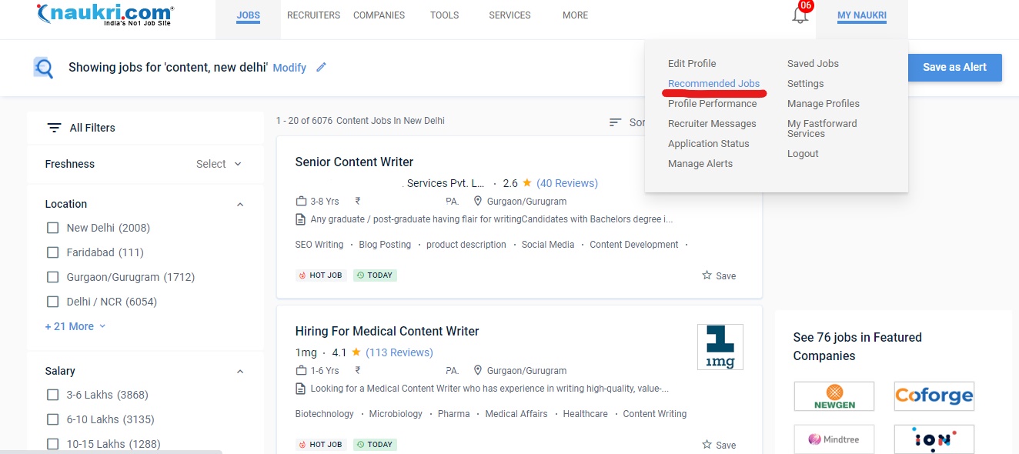Click briefcase experience icon showing 1-6 Yrs
Image resolution: width=1019 pixels, height=454 pixels.
coord(301,370)
